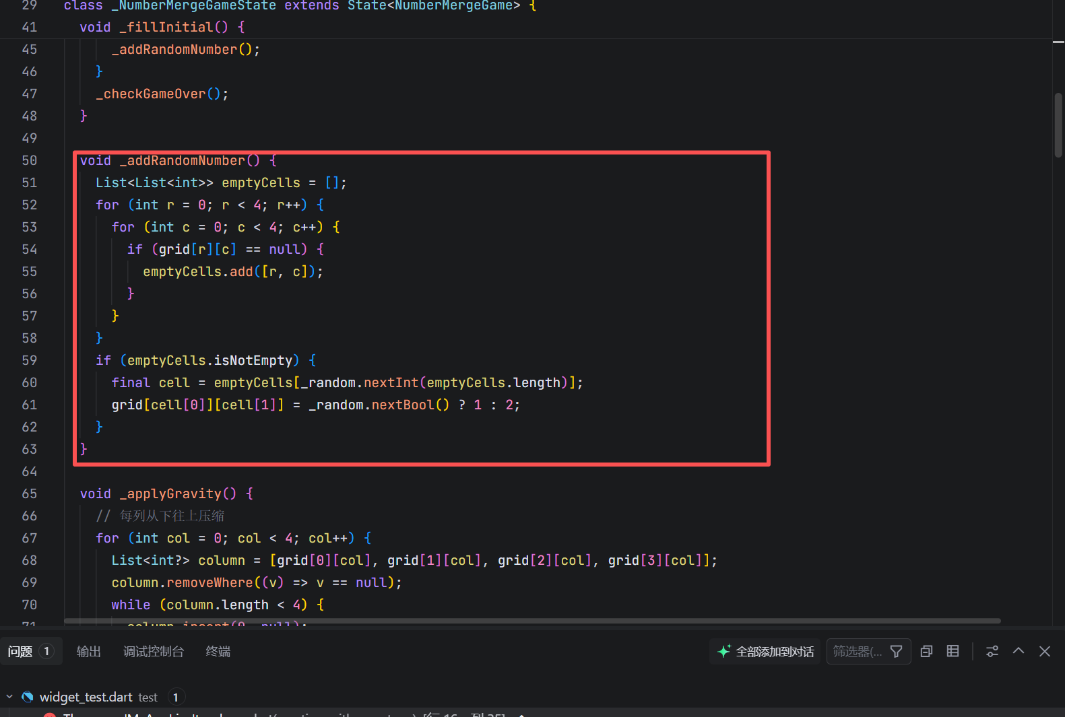Click the 'void _applyGravity()' declaration

(166, 493)
